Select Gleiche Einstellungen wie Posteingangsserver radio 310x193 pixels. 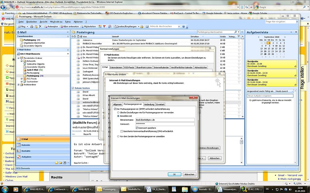tap(118, 112)
